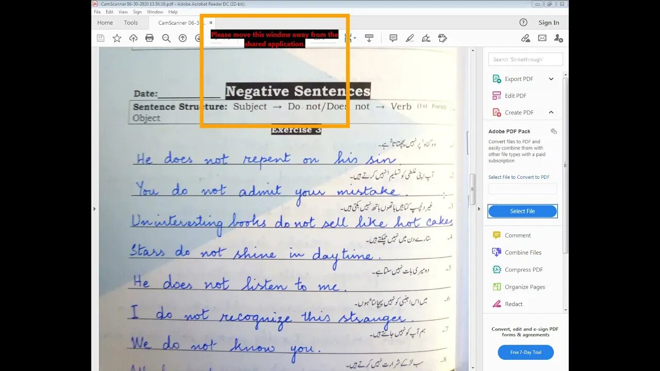Open the Help question mark icon

(523, 23)
